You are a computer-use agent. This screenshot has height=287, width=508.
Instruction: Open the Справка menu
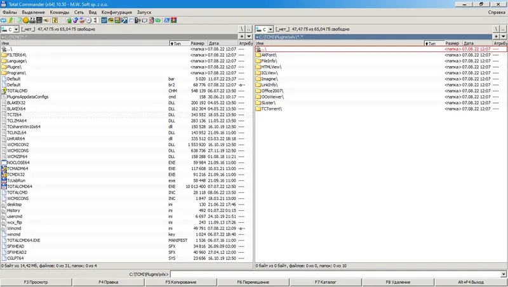click(x=497, y=12)
